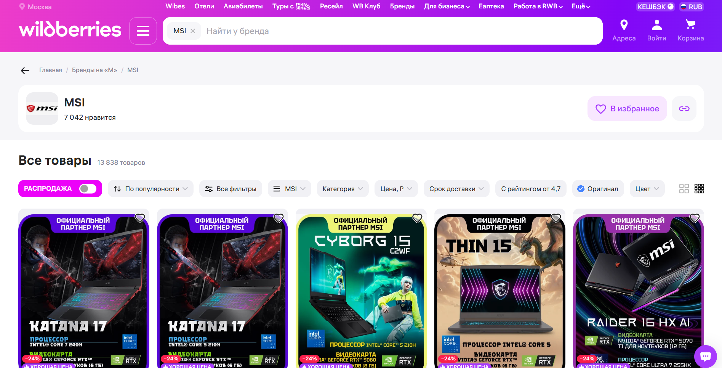Image resolution: width=722 pixels, height=368 pixels.
Task: Switch to large tile grid view
Action: (684, 189)
